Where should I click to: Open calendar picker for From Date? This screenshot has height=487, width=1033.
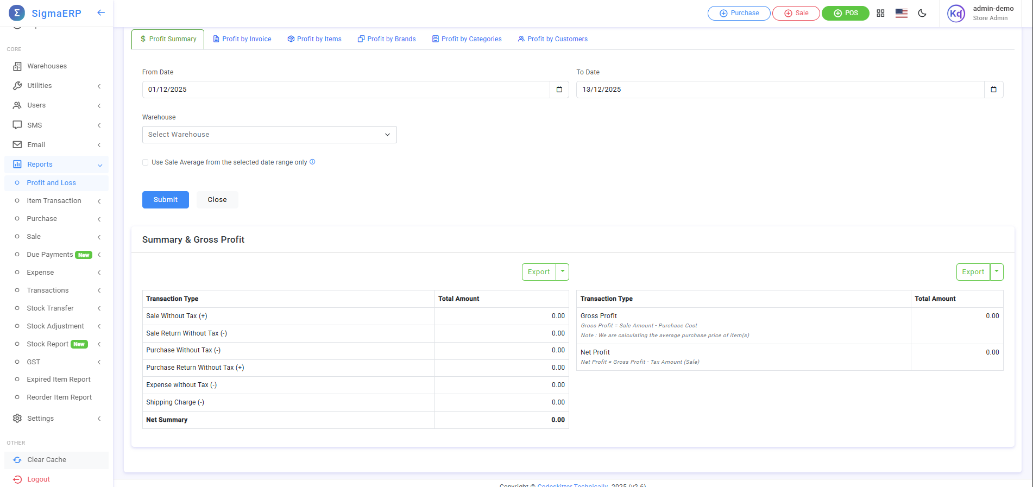click(x=559, y=90)
